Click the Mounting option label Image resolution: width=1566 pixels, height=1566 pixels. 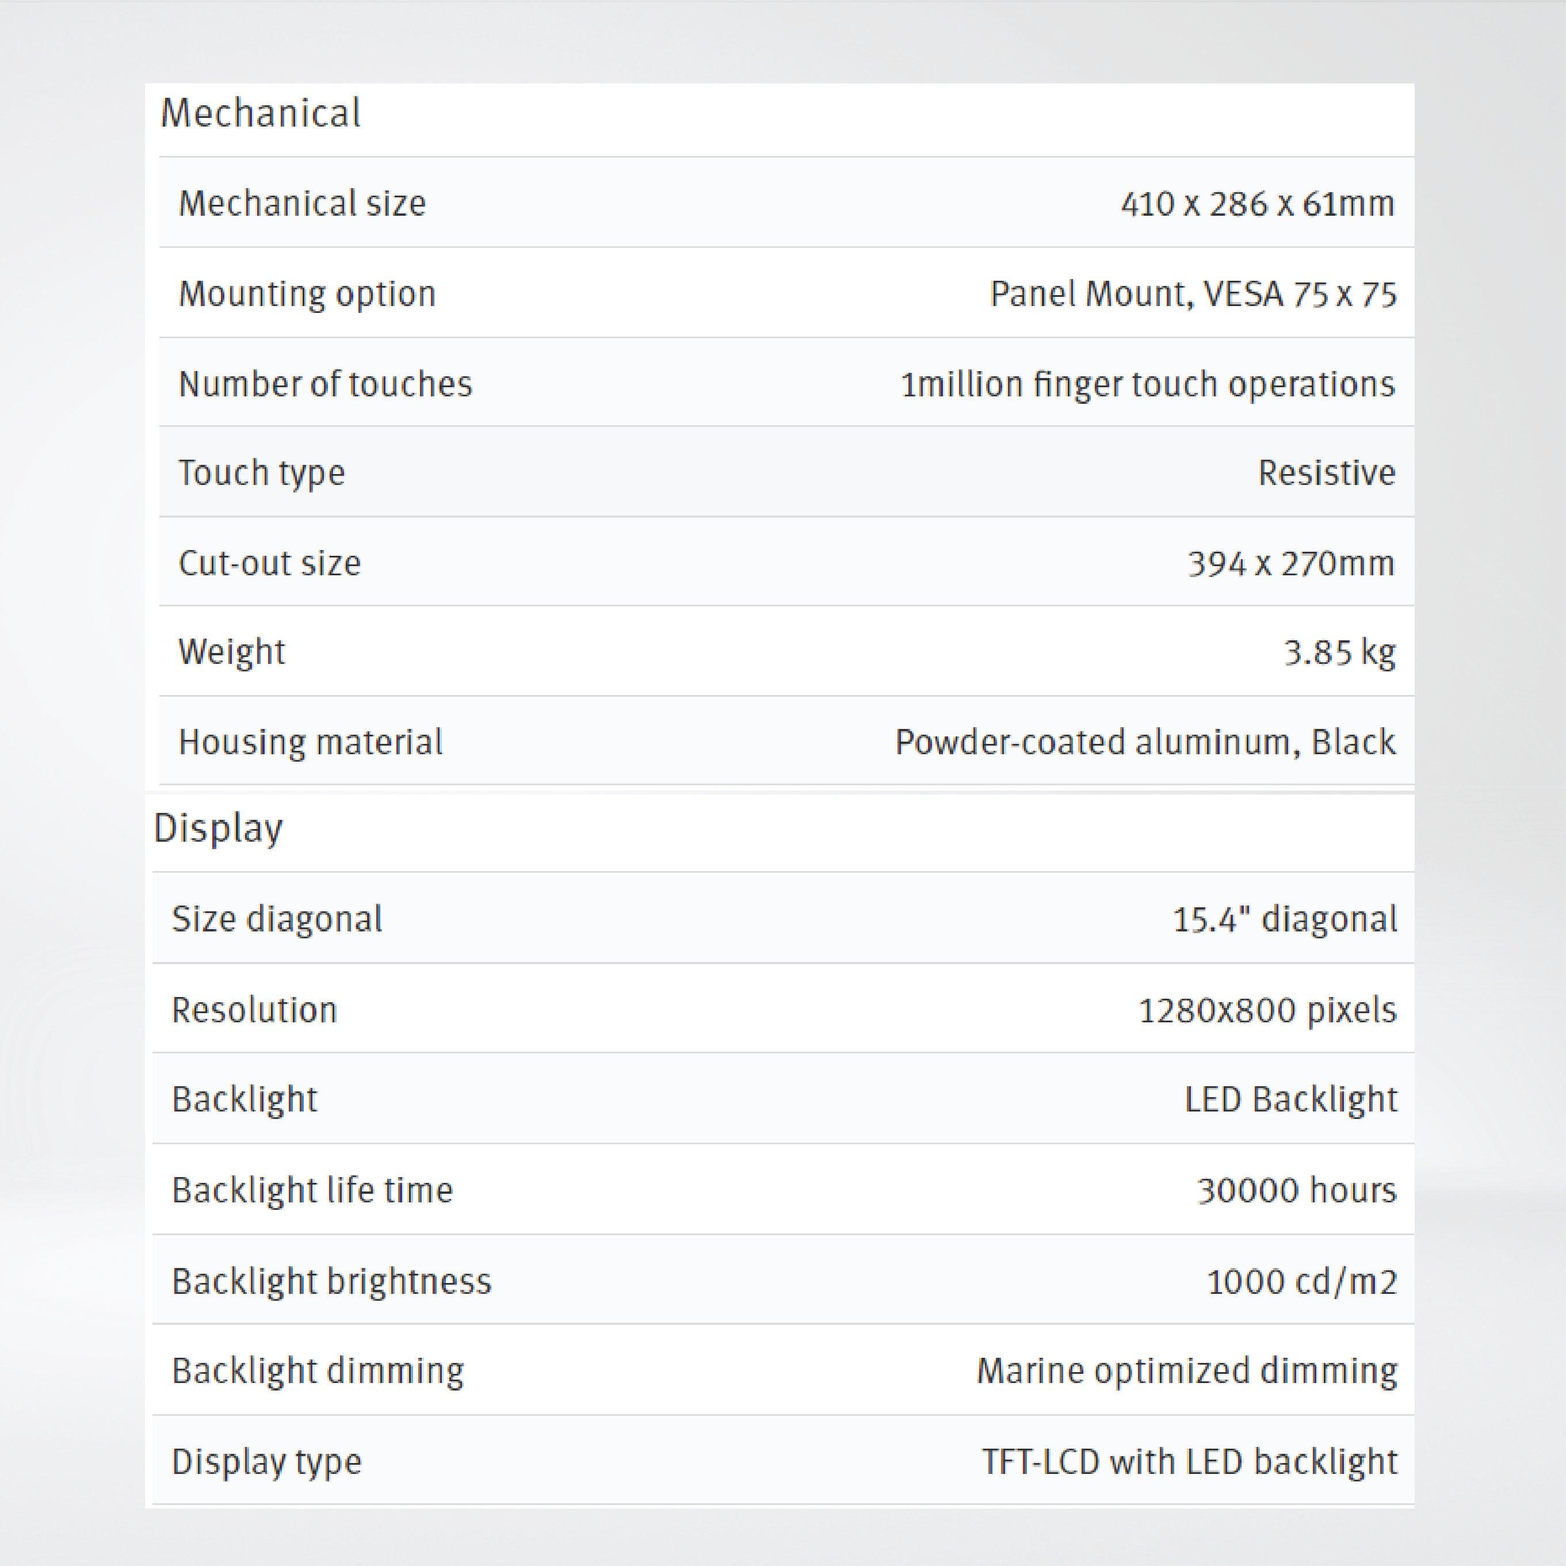tap(307, 293)
